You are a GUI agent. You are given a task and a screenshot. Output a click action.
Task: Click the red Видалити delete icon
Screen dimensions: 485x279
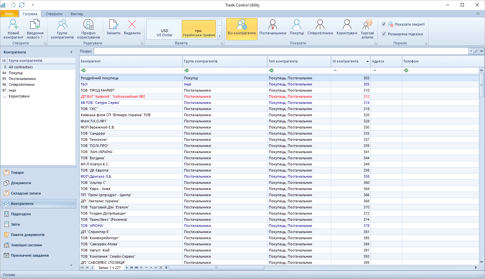132,25
